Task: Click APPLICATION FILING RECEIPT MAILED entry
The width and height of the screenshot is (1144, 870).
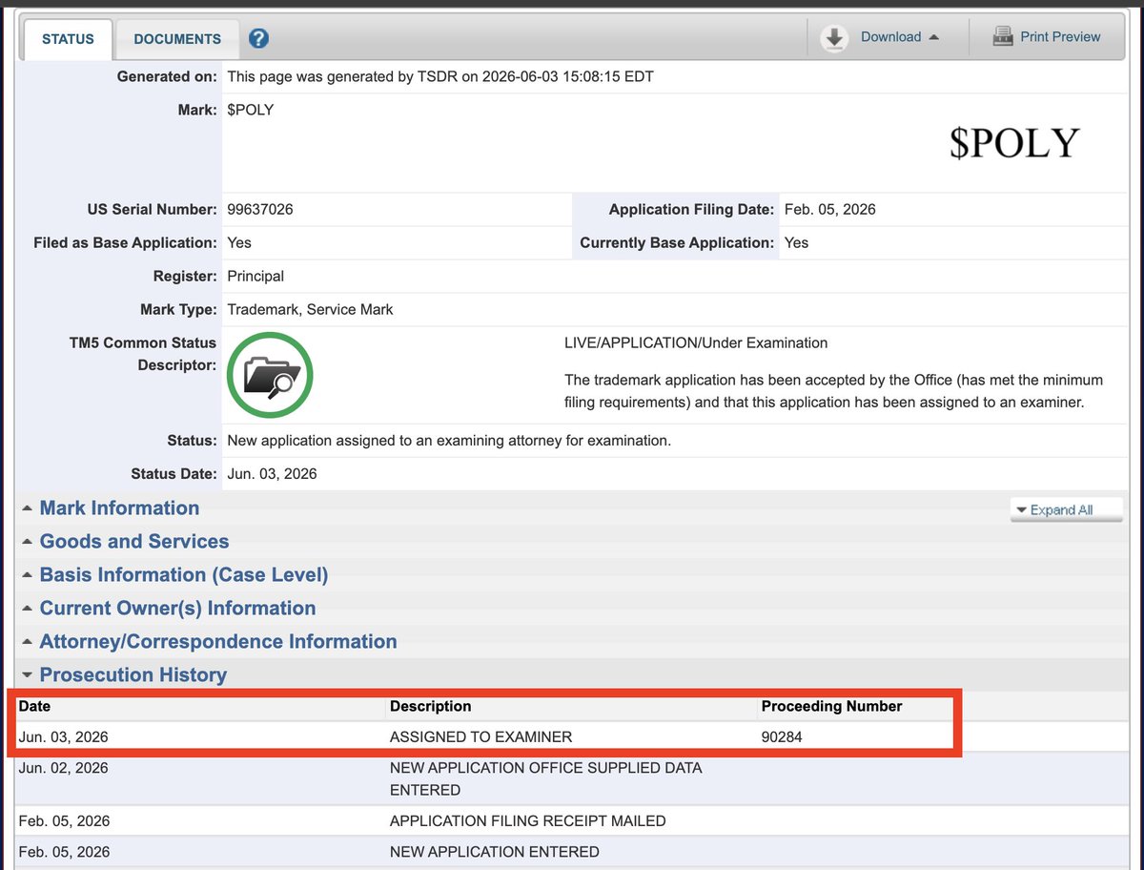Action: tap(528, 821)
